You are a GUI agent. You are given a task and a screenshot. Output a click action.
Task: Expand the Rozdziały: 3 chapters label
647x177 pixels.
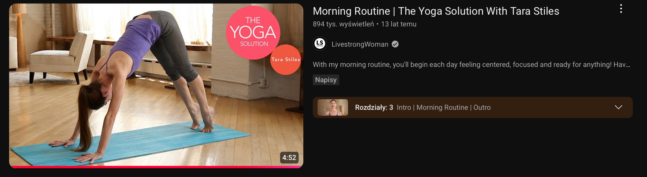(x=374, y=107)
